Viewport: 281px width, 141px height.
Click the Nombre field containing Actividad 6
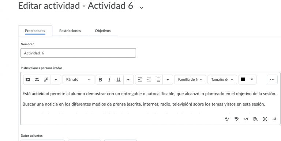pos(78,53)
